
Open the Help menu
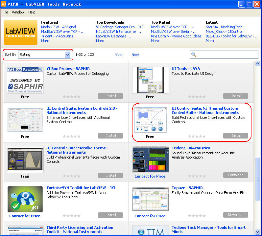[32, 12]
